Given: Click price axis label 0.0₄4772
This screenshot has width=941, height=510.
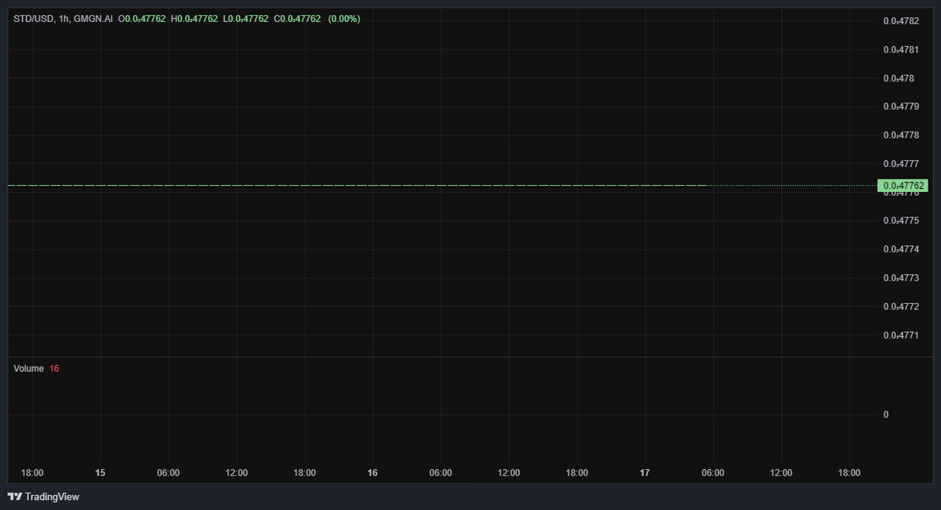Looking at the screenshot, I should pyautogui.click(x=901, y=306).
